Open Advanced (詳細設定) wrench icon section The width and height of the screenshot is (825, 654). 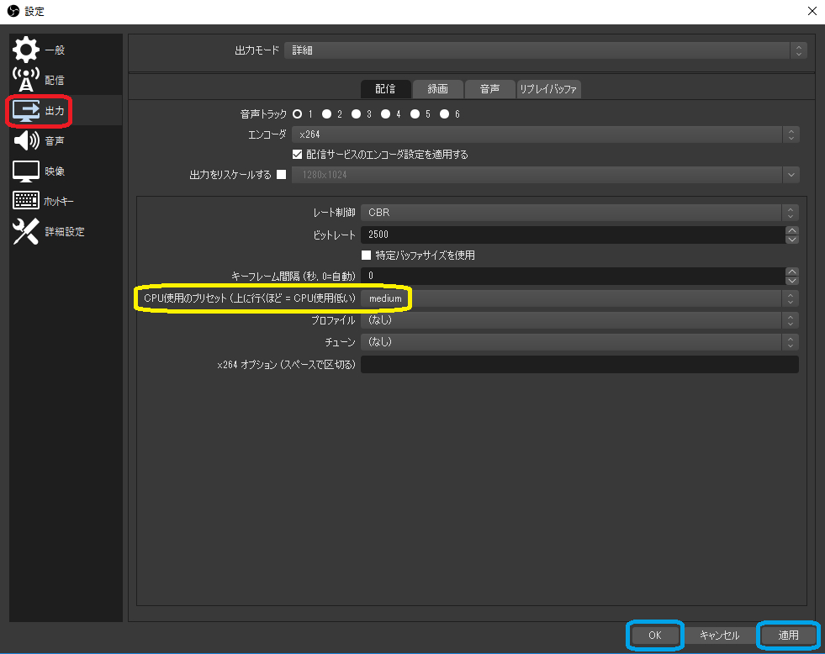pos(26,232)
